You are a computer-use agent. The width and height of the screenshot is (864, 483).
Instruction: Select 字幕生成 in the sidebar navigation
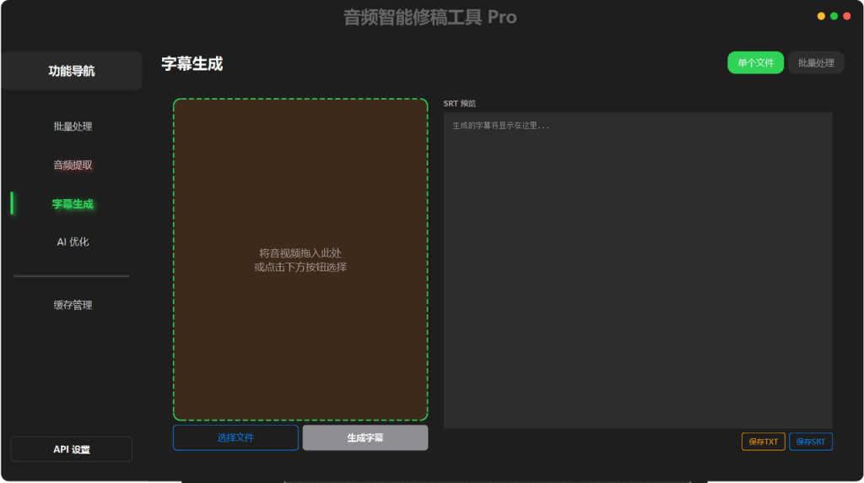[73, 204]
